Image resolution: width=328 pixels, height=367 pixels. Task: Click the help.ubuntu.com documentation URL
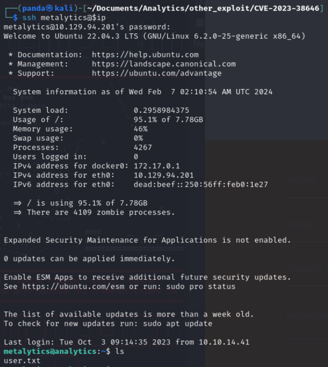(145, 55)
